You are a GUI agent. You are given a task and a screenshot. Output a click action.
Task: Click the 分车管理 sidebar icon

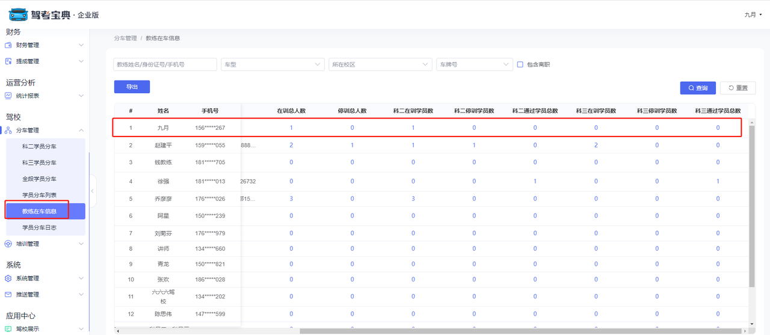(8, 131)
